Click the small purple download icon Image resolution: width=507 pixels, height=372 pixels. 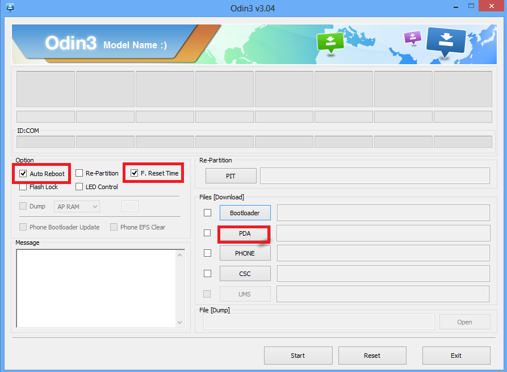pyautogui.click(x=413, y=37)
